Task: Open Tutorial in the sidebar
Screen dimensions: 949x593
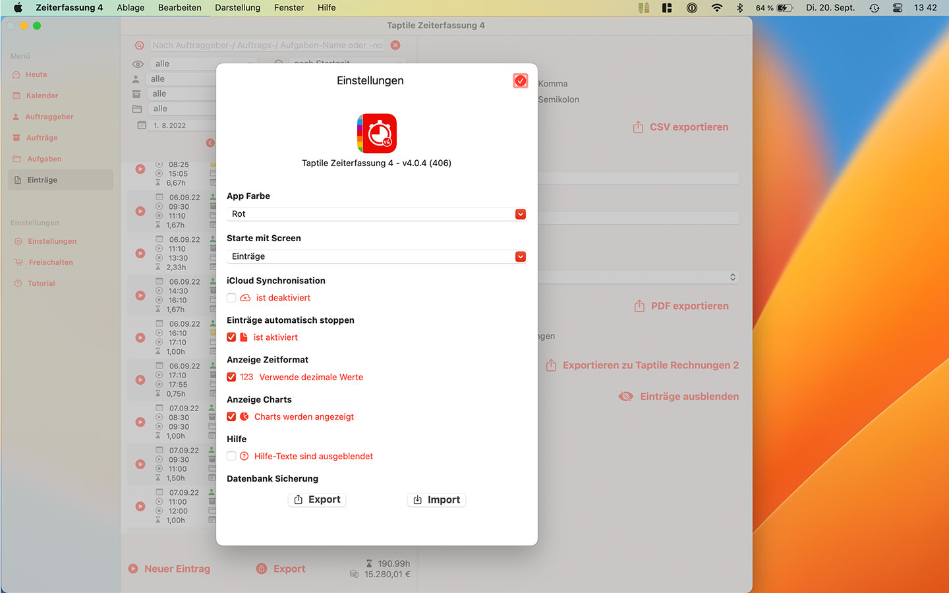Action: click(61, 283)
